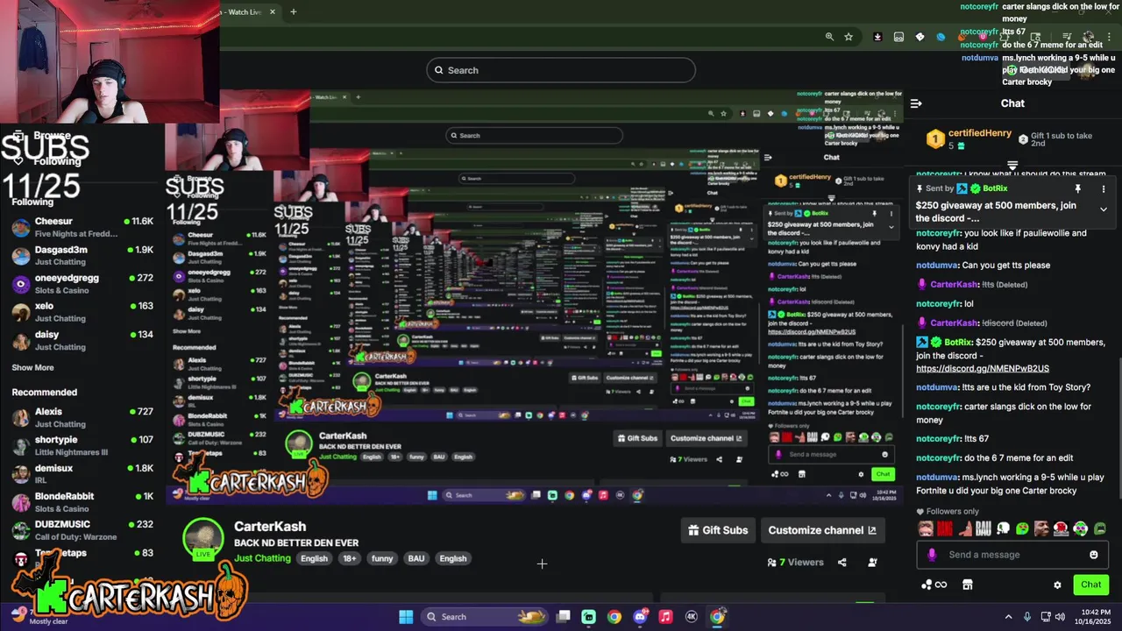Image resolution: width=1122 pixels, height=631 pixels.
Task: Click notdumva username asking about tts
Action: 937,266
